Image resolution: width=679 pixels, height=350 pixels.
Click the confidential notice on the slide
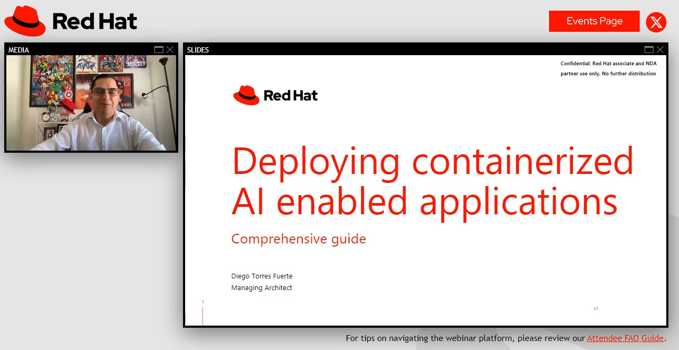(x=608, y=68)
